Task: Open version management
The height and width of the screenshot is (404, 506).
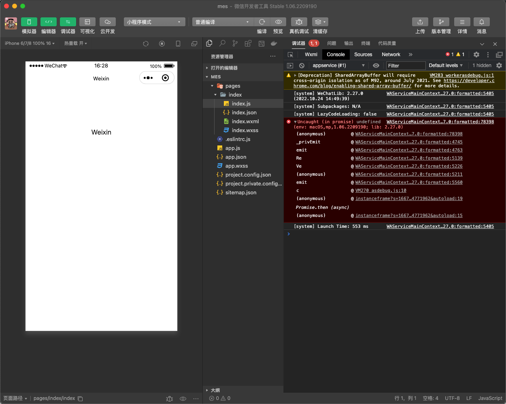Action: 441,22
